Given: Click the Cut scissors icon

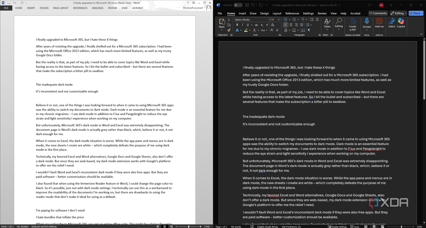Looking at the screenshot, I should [229, 20].
